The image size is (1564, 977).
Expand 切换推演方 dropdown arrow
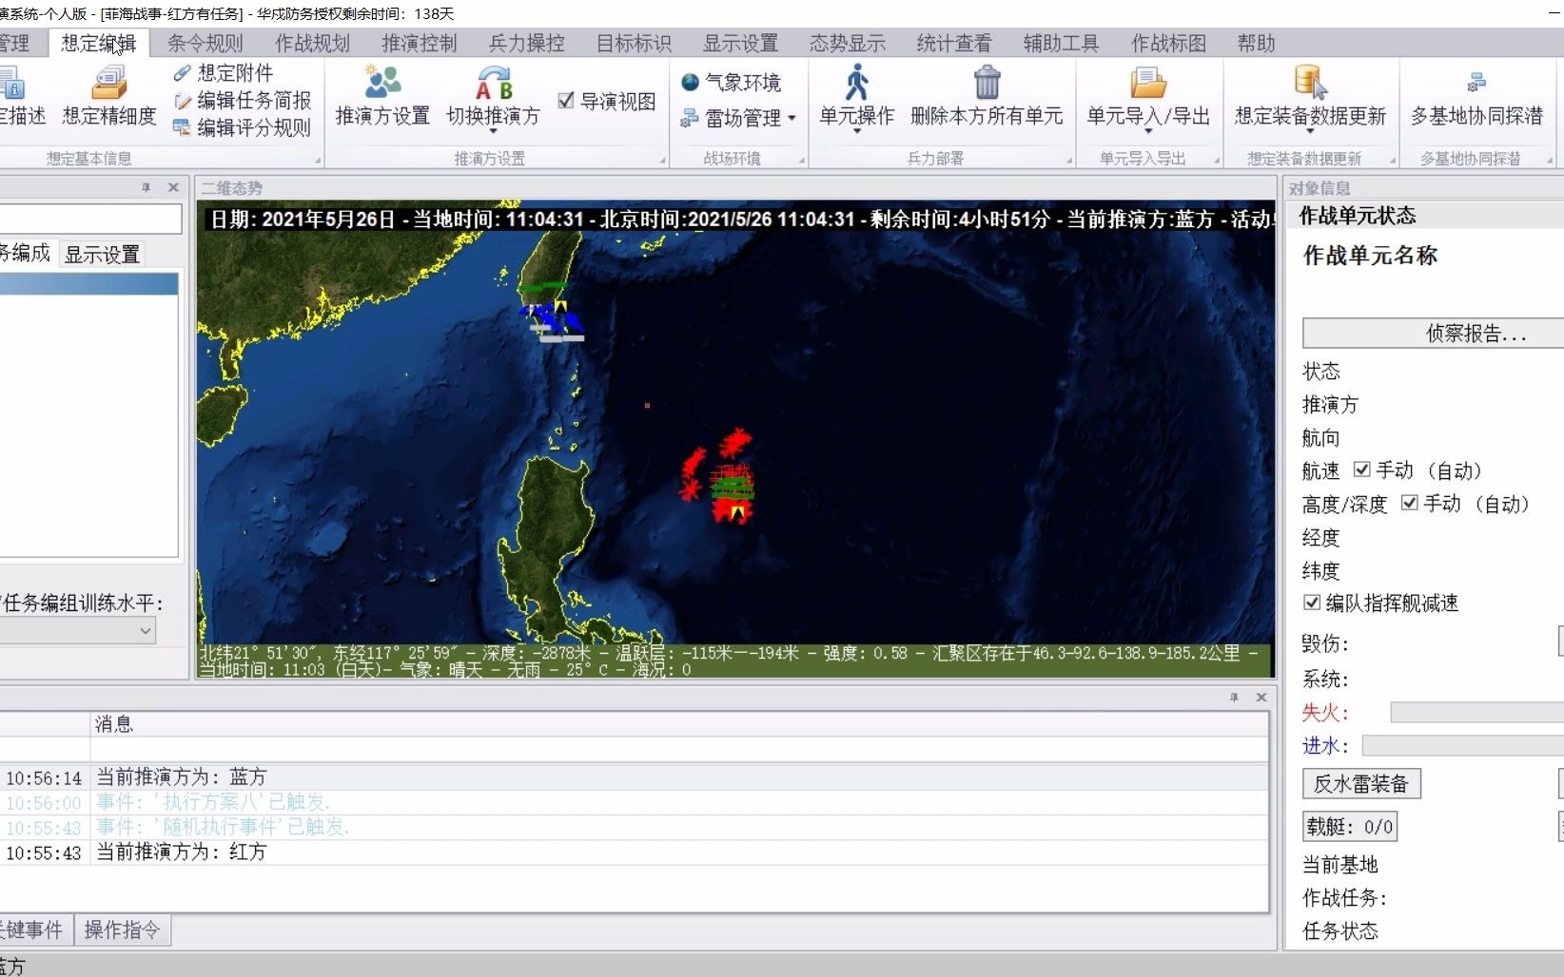tap(493, 132)
